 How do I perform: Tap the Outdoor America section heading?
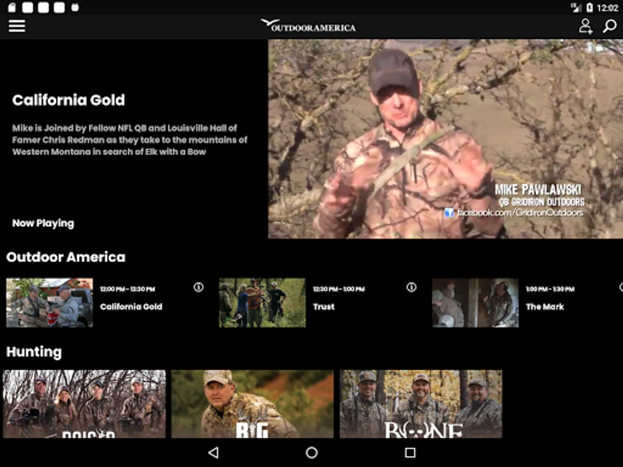click(x=66, y=257)
